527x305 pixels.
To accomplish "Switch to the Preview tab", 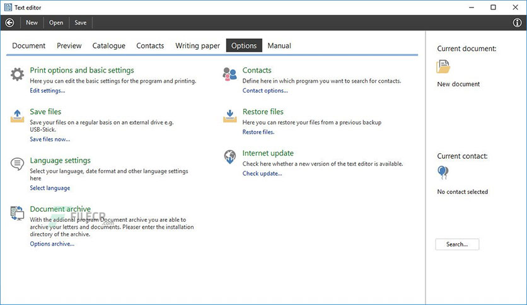I will coord(69,45).
